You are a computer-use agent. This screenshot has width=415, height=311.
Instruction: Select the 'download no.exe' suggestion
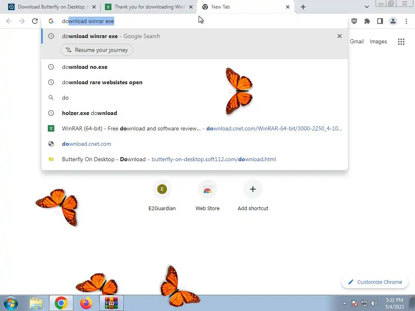[x=195, y=67]
